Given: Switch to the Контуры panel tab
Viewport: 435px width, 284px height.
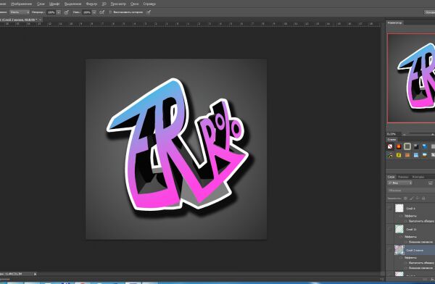Looking at the screenshot, I should coord(418,177).
